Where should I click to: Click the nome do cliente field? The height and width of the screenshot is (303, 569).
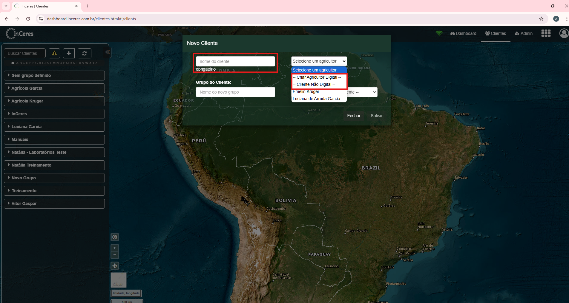[x=235, y=61]
